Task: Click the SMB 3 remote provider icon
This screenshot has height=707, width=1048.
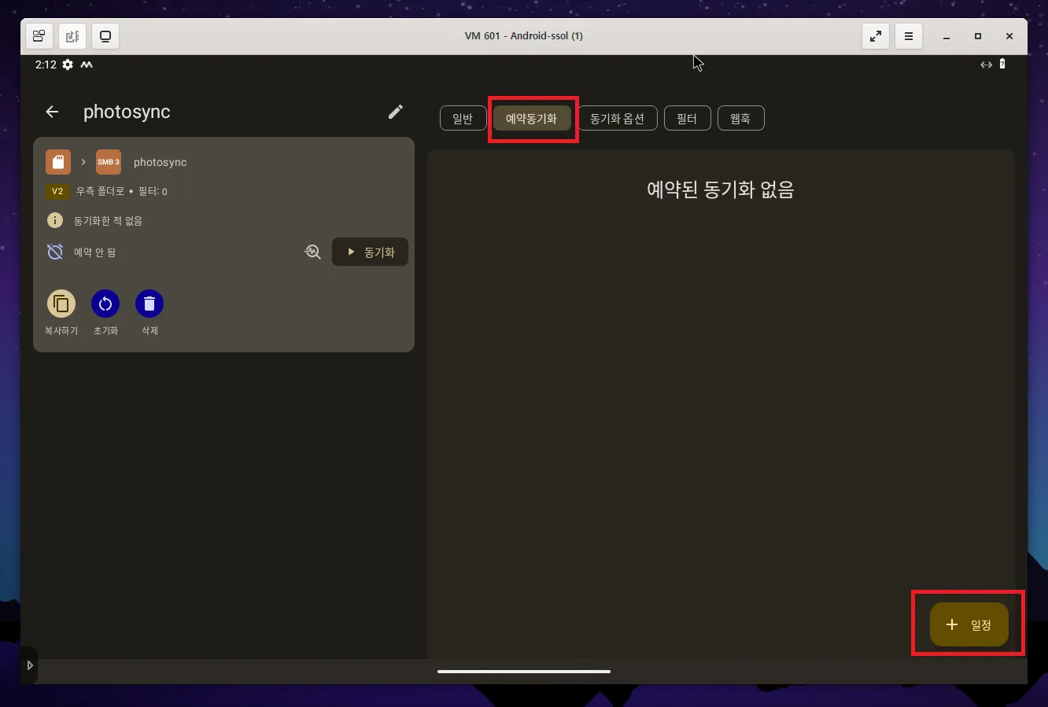Action: click(108, 161)
